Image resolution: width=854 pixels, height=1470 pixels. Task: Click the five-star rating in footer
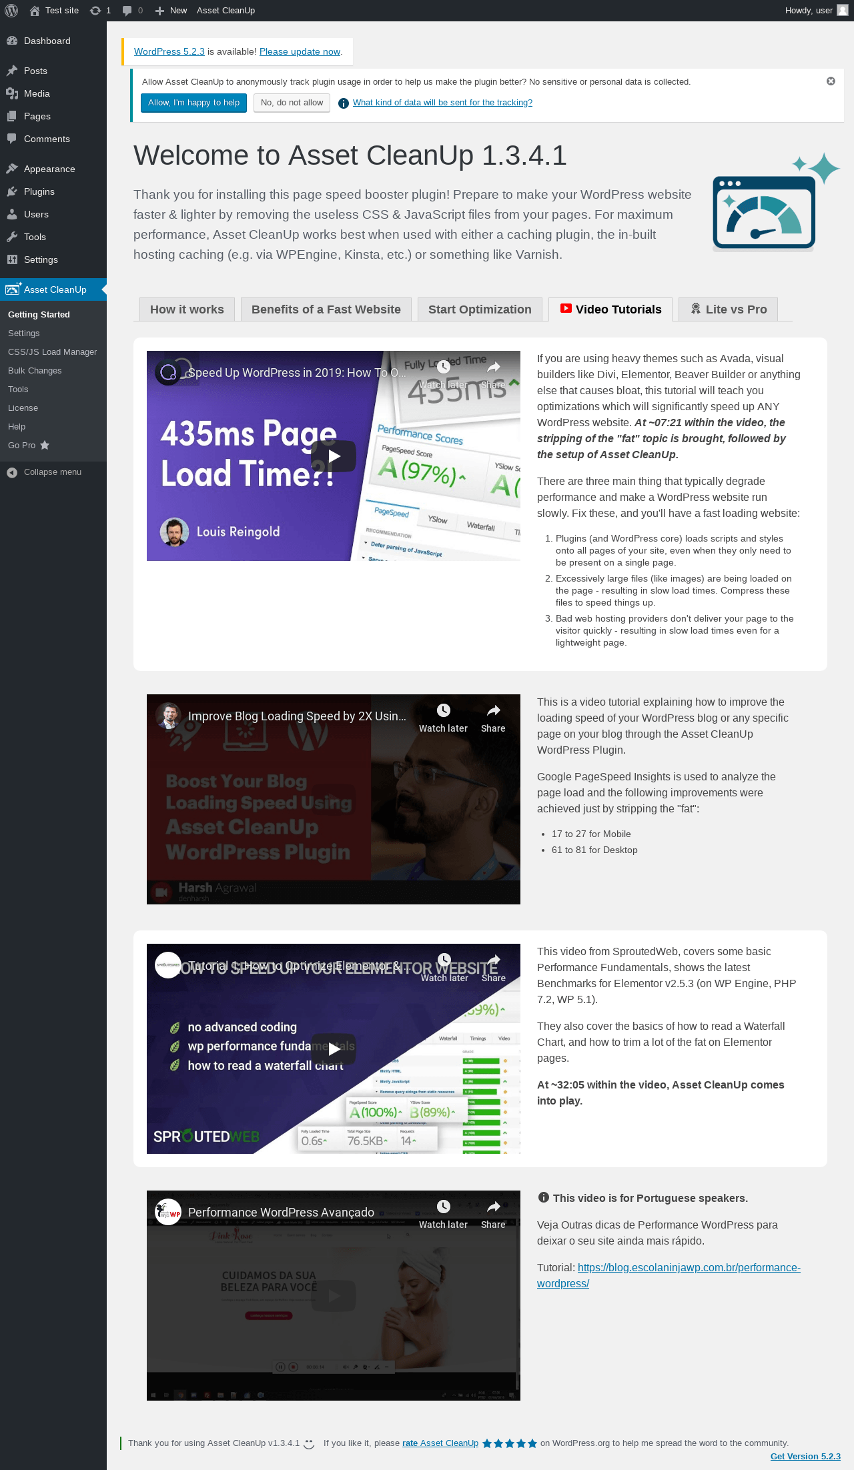(510, 1443)
